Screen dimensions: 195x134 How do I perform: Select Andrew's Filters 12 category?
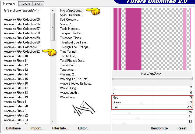tap(16, 65)
